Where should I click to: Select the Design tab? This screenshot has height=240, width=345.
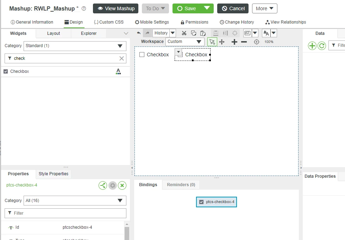[x=74, y=22]
